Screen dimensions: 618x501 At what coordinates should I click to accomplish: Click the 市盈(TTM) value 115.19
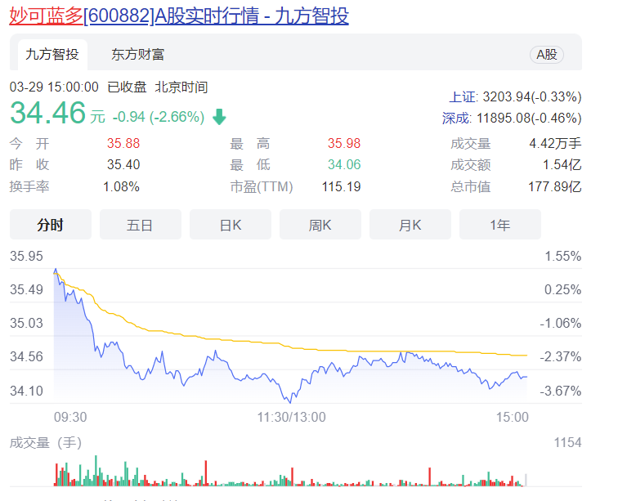point(341,186)
